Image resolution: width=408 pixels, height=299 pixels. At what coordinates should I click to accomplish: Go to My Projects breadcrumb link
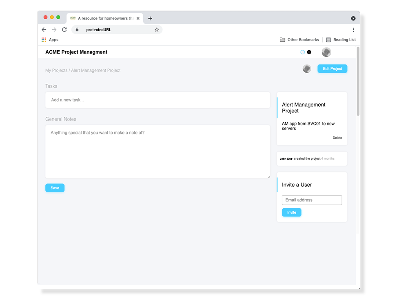point(56,70)
